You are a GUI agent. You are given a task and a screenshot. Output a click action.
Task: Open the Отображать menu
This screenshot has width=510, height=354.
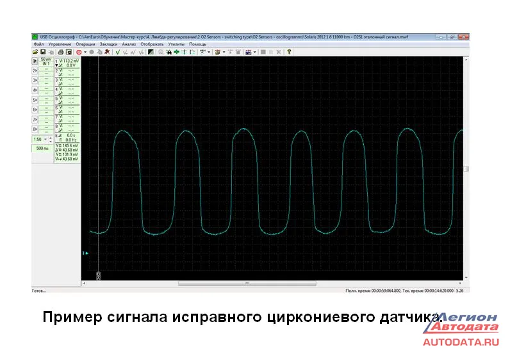(152, 44)
